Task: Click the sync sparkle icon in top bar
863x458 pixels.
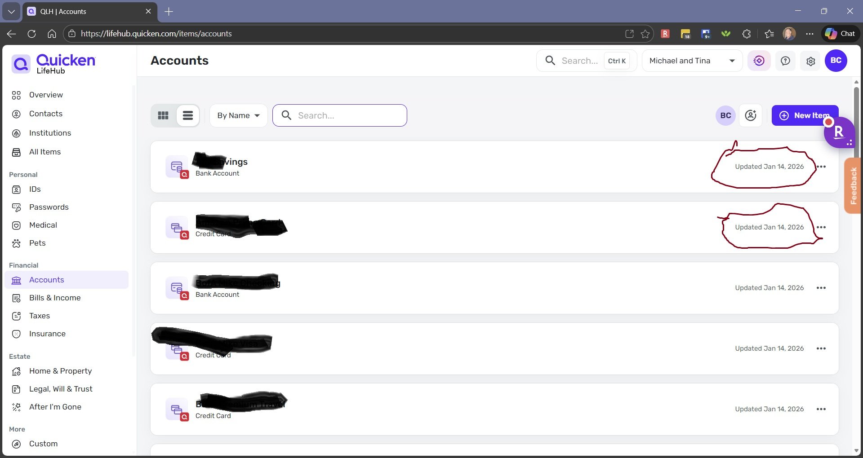Action: pyautogui.click(x=759, y=61)
